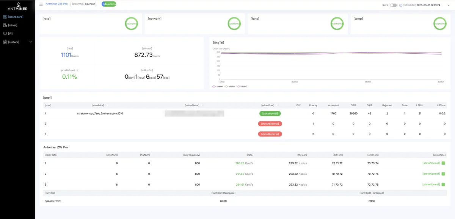The image size is (455, 219).
Task: Click the DiffA value 36960
Action: 353,113
